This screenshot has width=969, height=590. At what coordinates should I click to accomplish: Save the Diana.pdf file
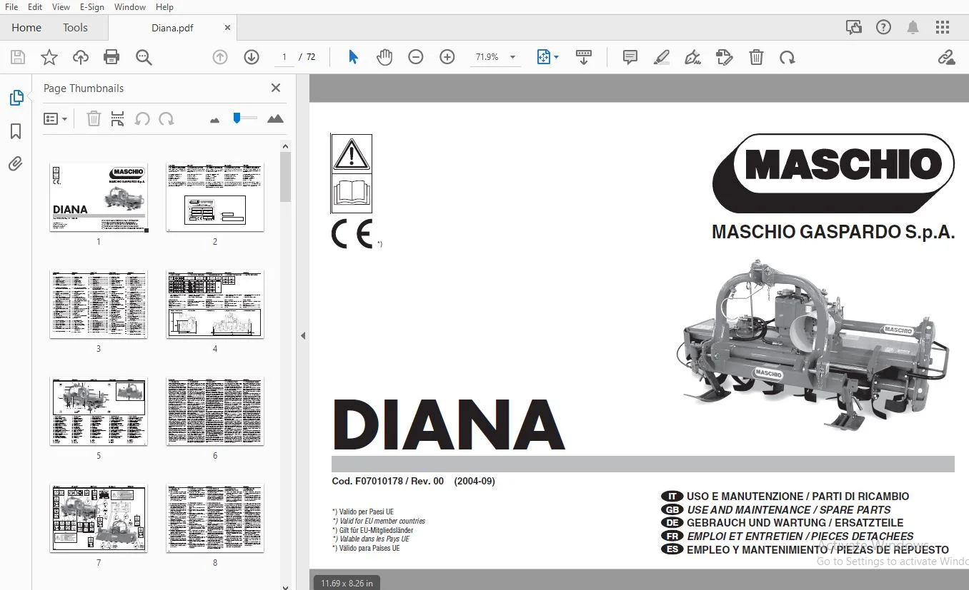(x=18, y=58)
